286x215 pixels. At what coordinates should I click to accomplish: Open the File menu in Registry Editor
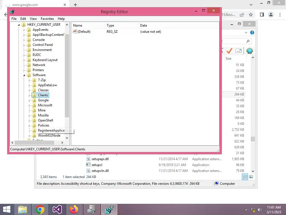click(x=14, y=19)
